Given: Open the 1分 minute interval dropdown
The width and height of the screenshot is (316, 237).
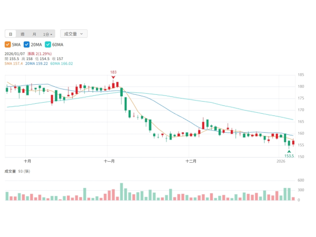Looking at the screenshot, I should [x=47, y=34].
